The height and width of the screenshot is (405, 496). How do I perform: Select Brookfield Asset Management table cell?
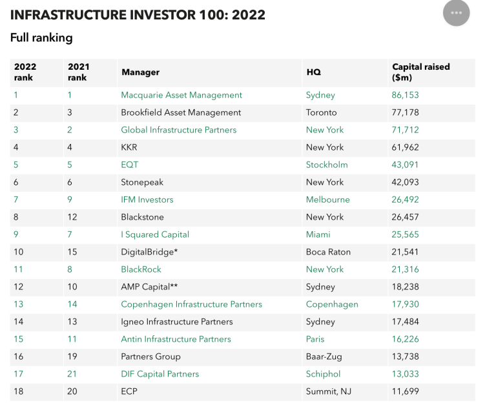pyautogui.click(x=181, y=112)
